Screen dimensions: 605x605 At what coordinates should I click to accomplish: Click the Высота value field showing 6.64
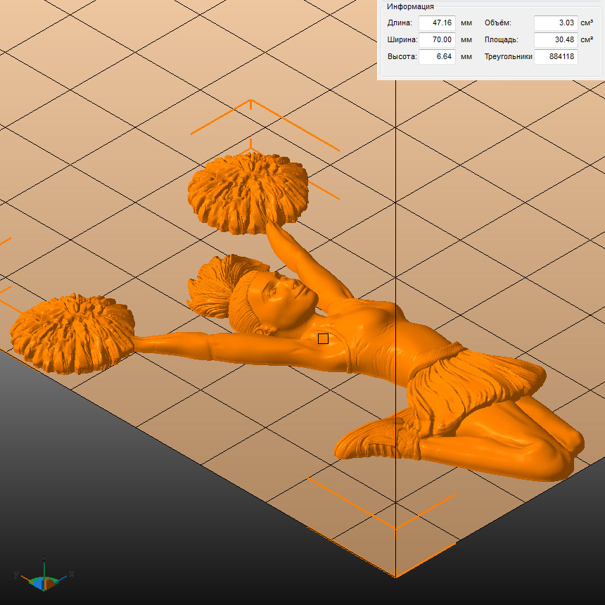437,57
